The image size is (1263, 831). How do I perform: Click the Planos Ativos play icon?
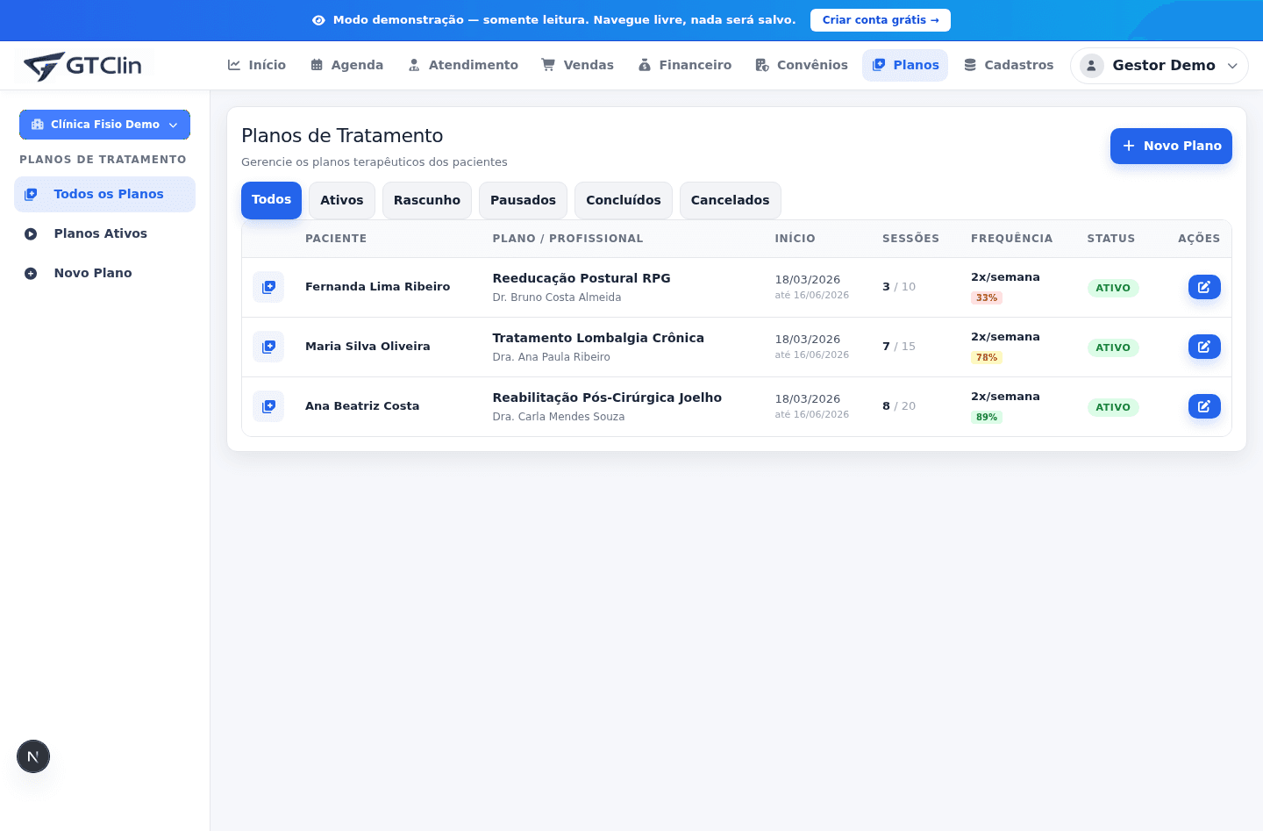coord(31,233)
